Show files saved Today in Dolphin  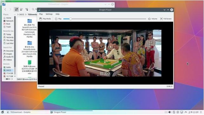point(7,35)
